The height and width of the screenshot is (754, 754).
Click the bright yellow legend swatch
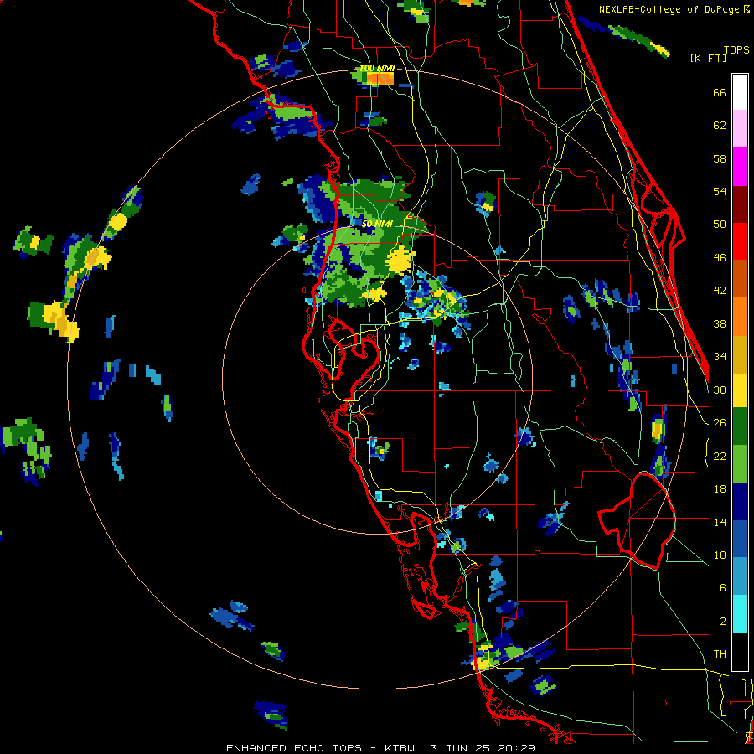(x=740, y=390)
